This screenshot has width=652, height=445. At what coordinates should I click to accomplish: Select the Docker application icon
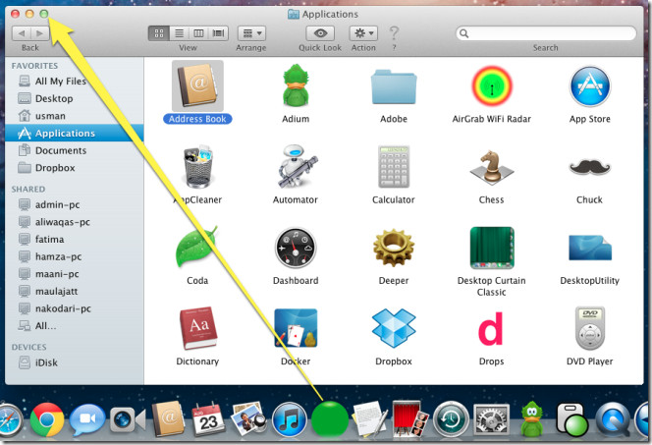(x=296, y=328)
